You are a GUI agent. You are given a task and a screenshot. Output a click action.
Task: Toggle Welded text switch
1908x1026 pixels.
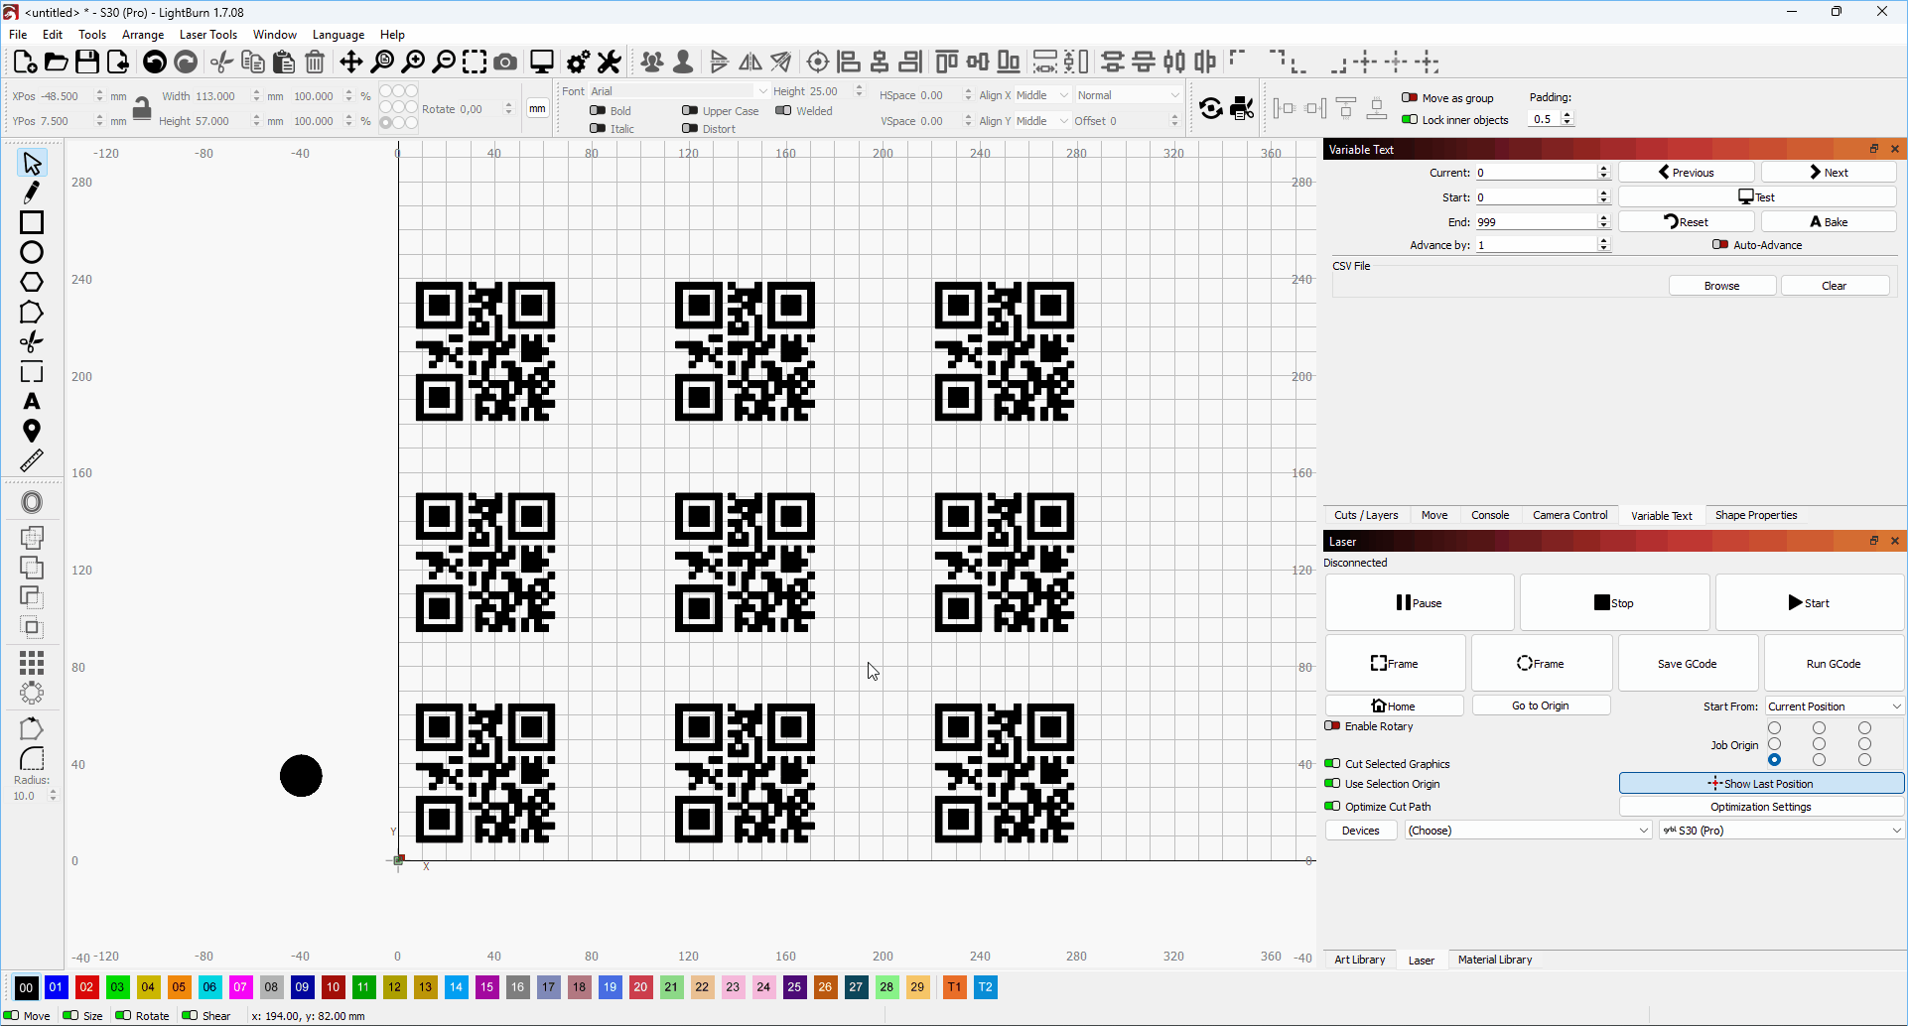click(783, 110)
